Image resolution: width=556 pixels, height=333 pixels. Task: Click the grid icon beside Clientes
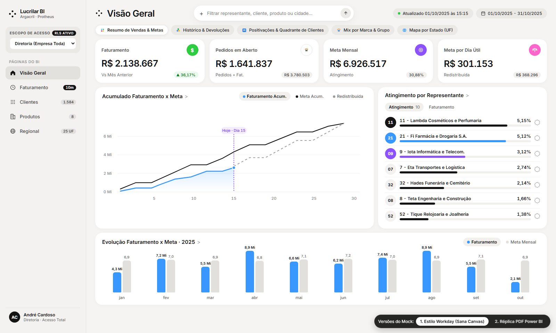pos(13,102)
